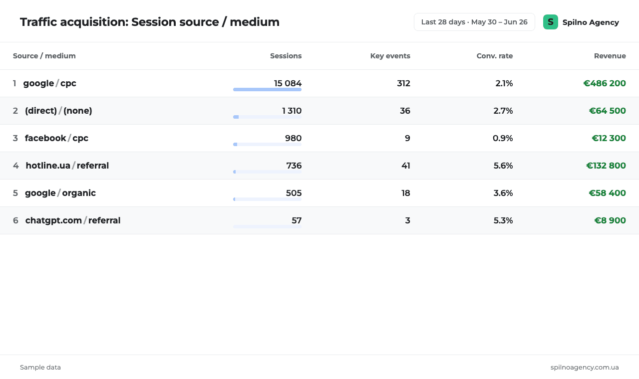Select the facebook / cpc source label
This screenshot has width=639, height=379.
(56, 138)
